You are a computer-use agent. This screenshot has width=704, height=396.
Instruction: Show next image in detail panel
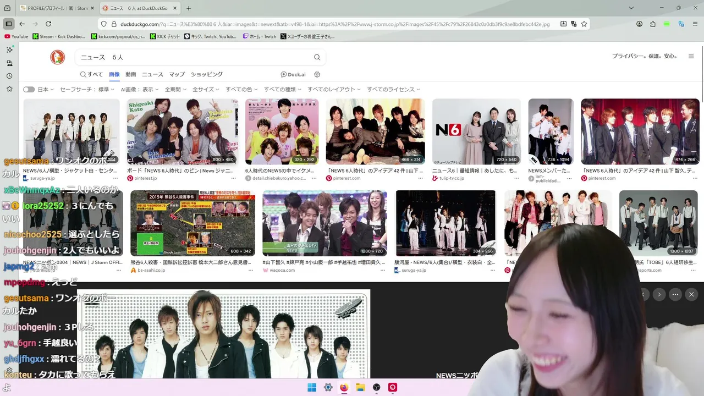coord(659,294)
